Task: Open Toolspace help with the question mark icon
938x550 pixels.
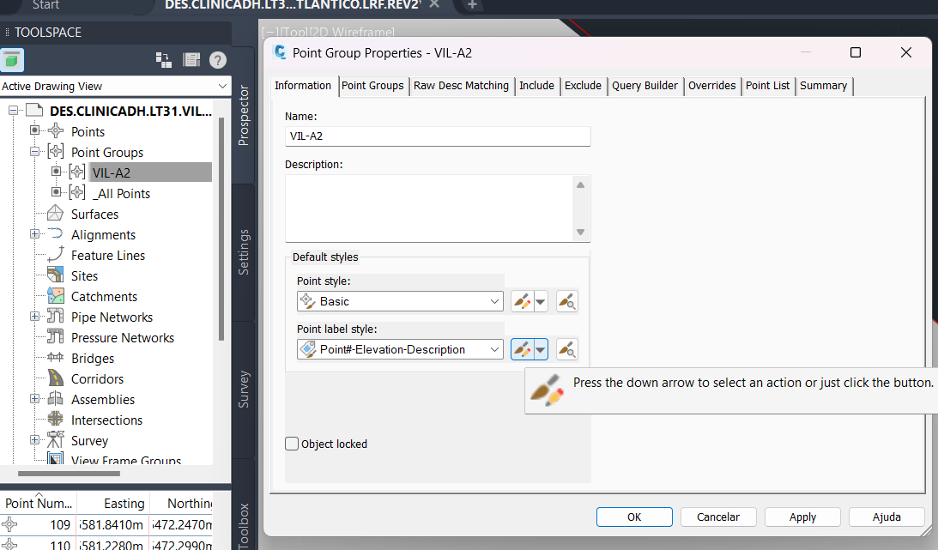Action: click(x=217, y=60)
